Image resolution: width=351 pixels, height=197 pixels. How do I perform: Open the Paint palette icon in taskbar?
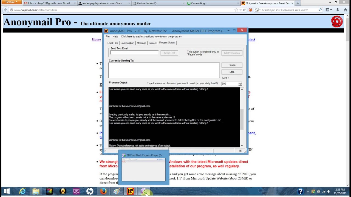(117, 191)
